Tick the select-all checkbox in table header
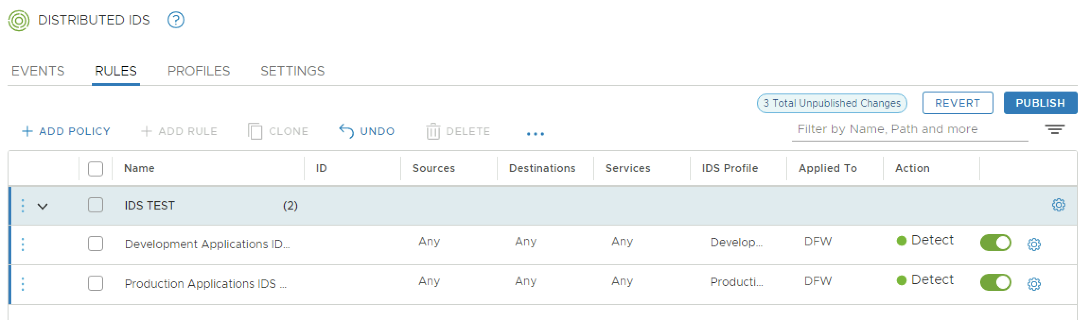 (x=96, y=168)
